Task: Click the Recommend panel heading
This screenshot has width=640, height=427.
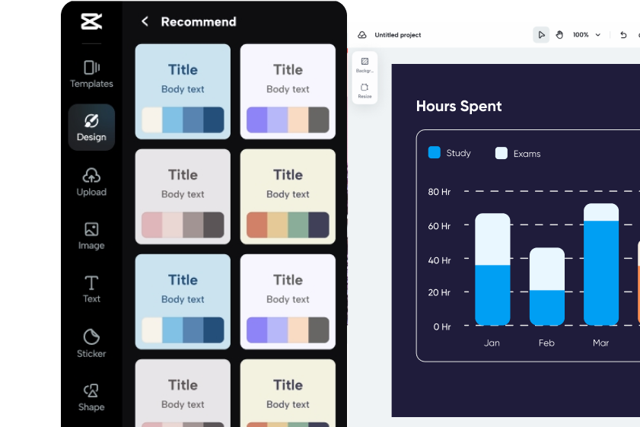Action: click(x=199, y=21)
